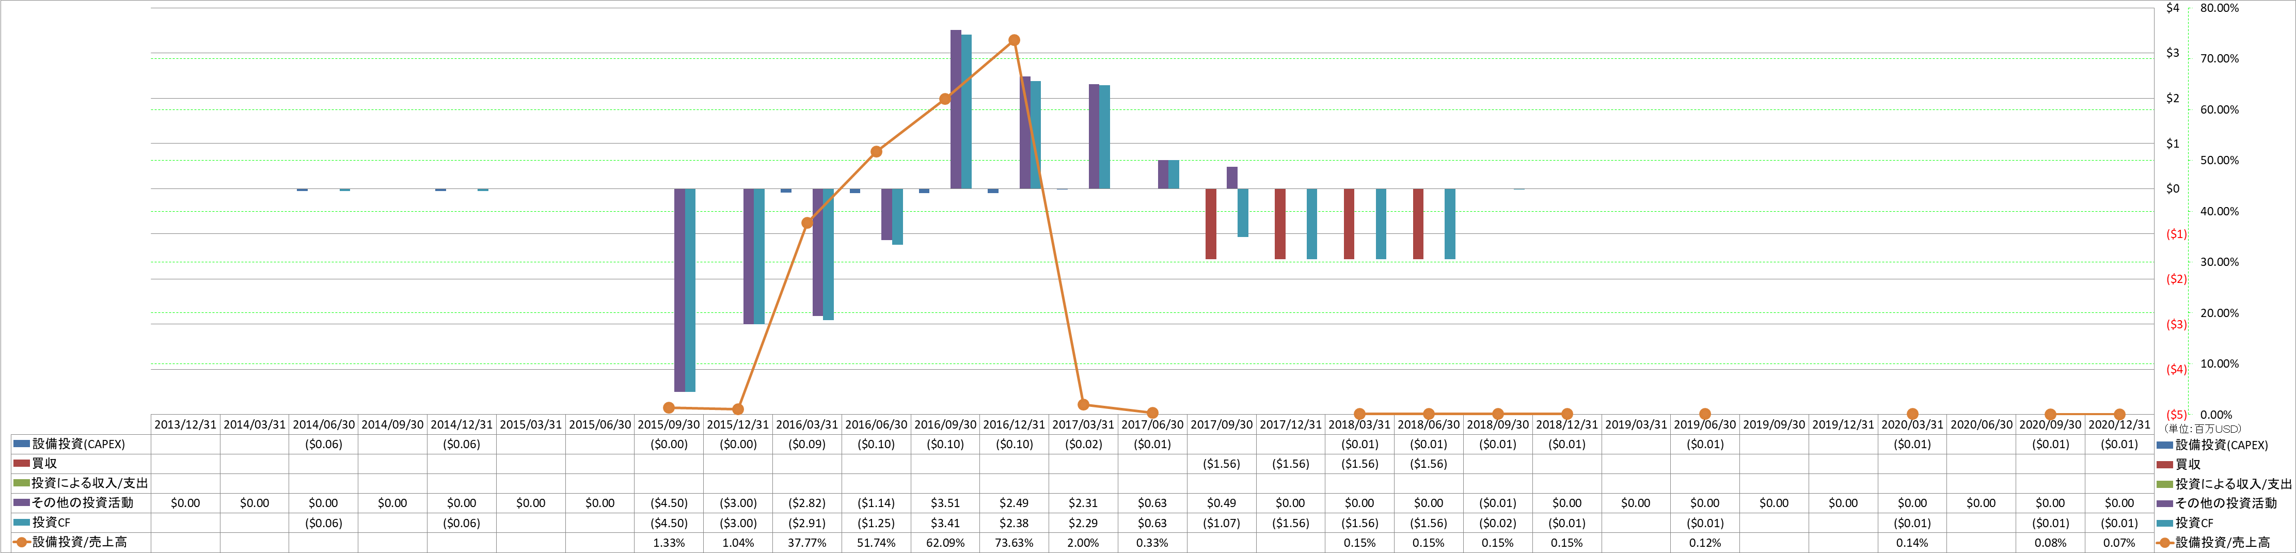Click the 73.63% capex-to-sales cell
The width and height of the screenshot is (2296, 553).
(1015, 542)
